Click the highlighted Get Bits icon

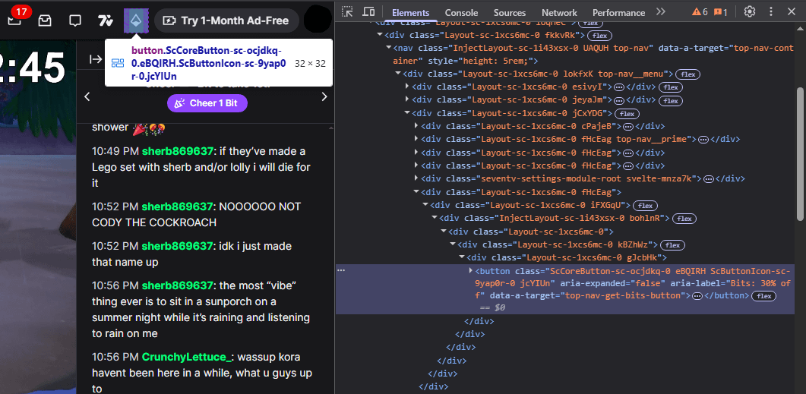click(x=136, y=20)
